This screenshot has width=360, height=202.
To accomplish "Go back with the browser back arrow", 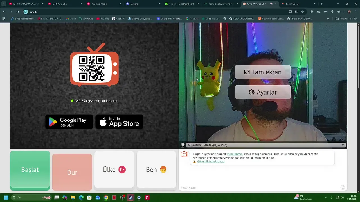I will coord(4,12).
